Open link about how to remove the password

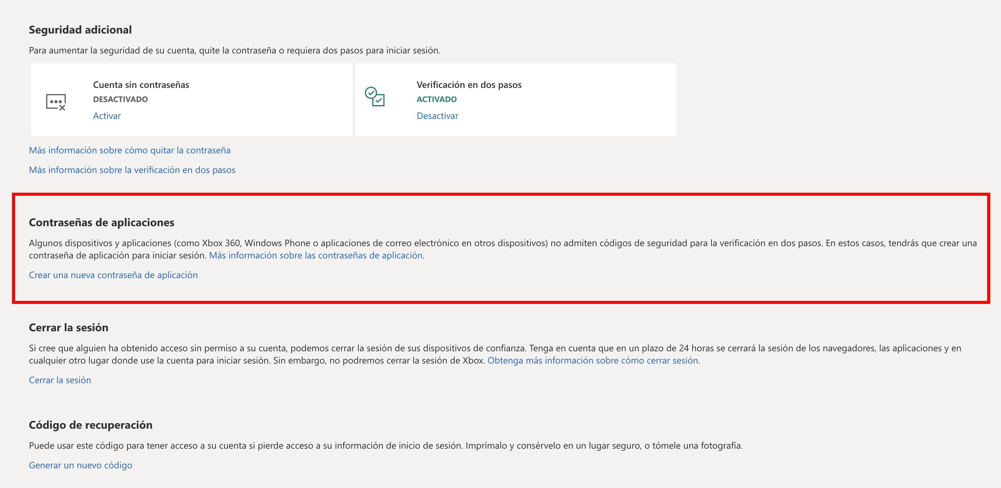click(x=129, y=150)
